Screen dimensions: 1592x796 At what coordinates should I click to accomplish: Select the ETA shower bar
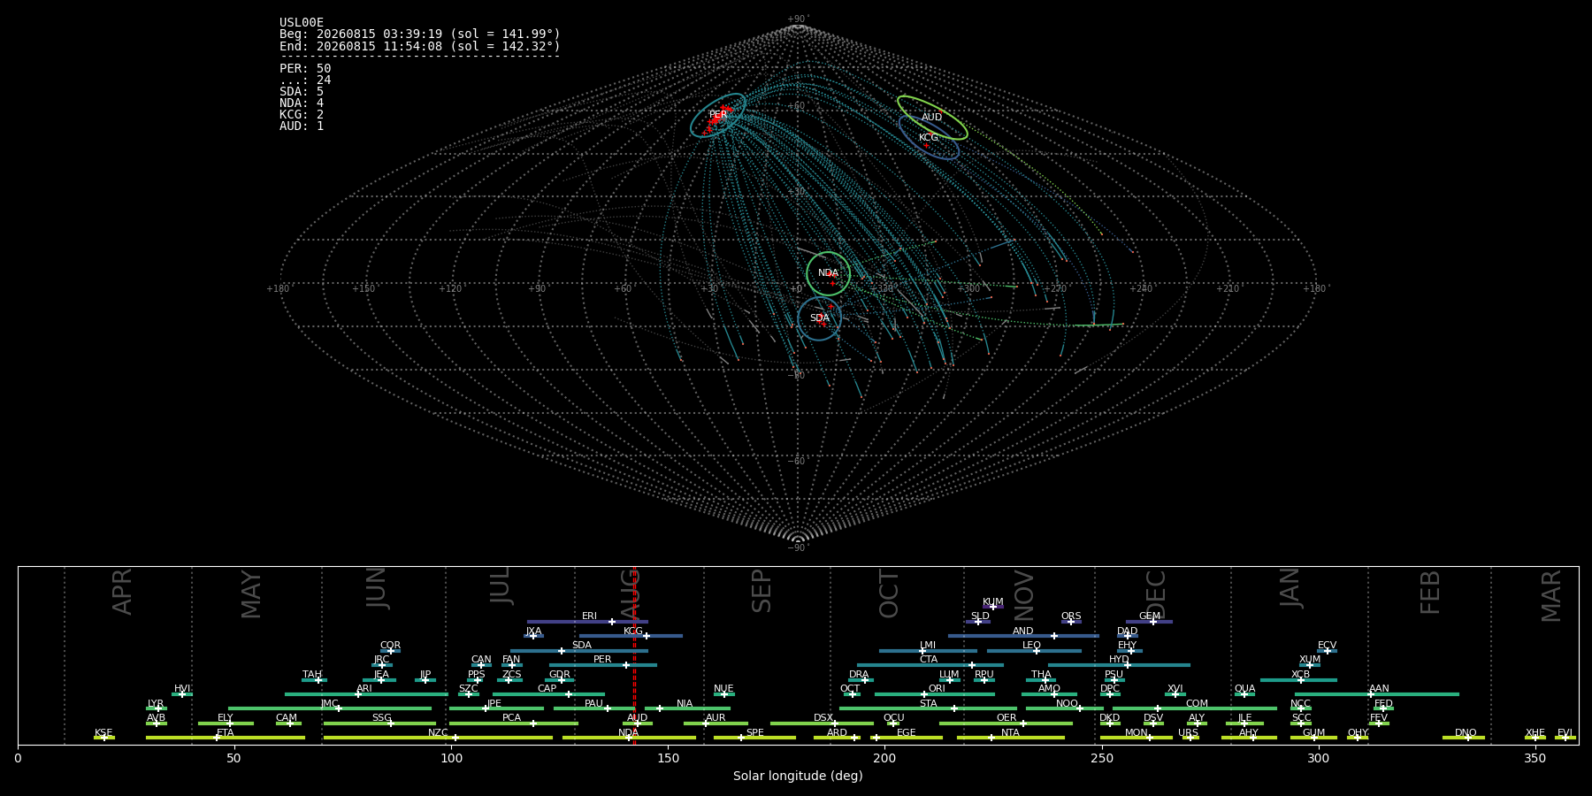[x=226, y=738]
